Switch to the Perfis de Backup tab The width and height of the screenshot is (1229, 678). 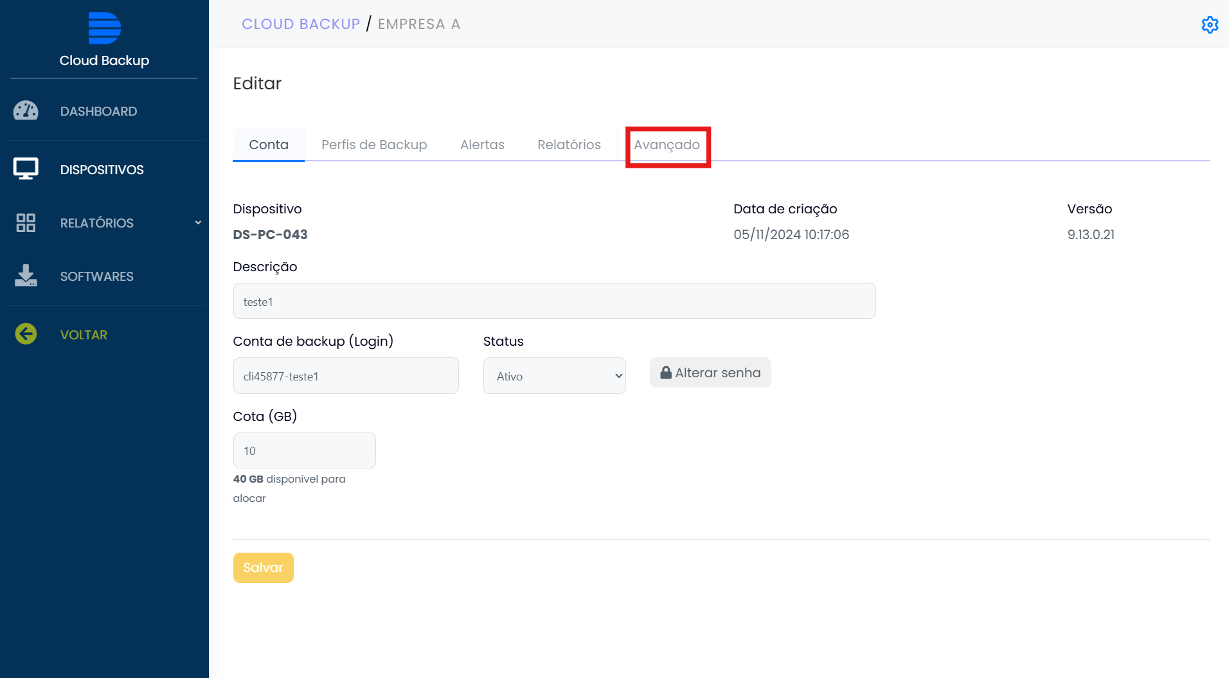(x=374, y=145)
